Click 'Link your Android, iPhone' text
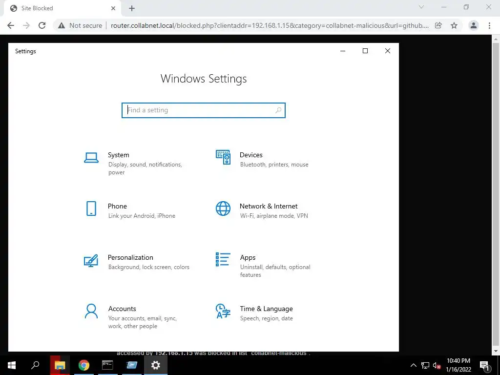The height and width of the screenshot is (375, 500). coord(142,216)
